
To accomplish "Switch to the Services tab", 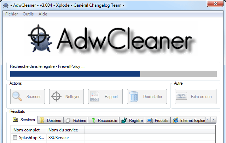I will pyautogui.click(x=24, y=120).
